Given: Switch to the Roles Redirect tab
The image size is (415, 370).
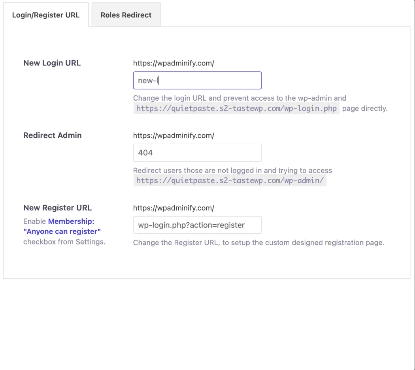Looking at the screenshot, I should click(x=126, y=15).
